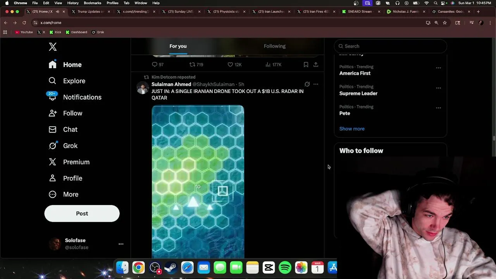Open the Bookmarks menu in the menu bar
The image size is (496, 279).
coord(92,3)
